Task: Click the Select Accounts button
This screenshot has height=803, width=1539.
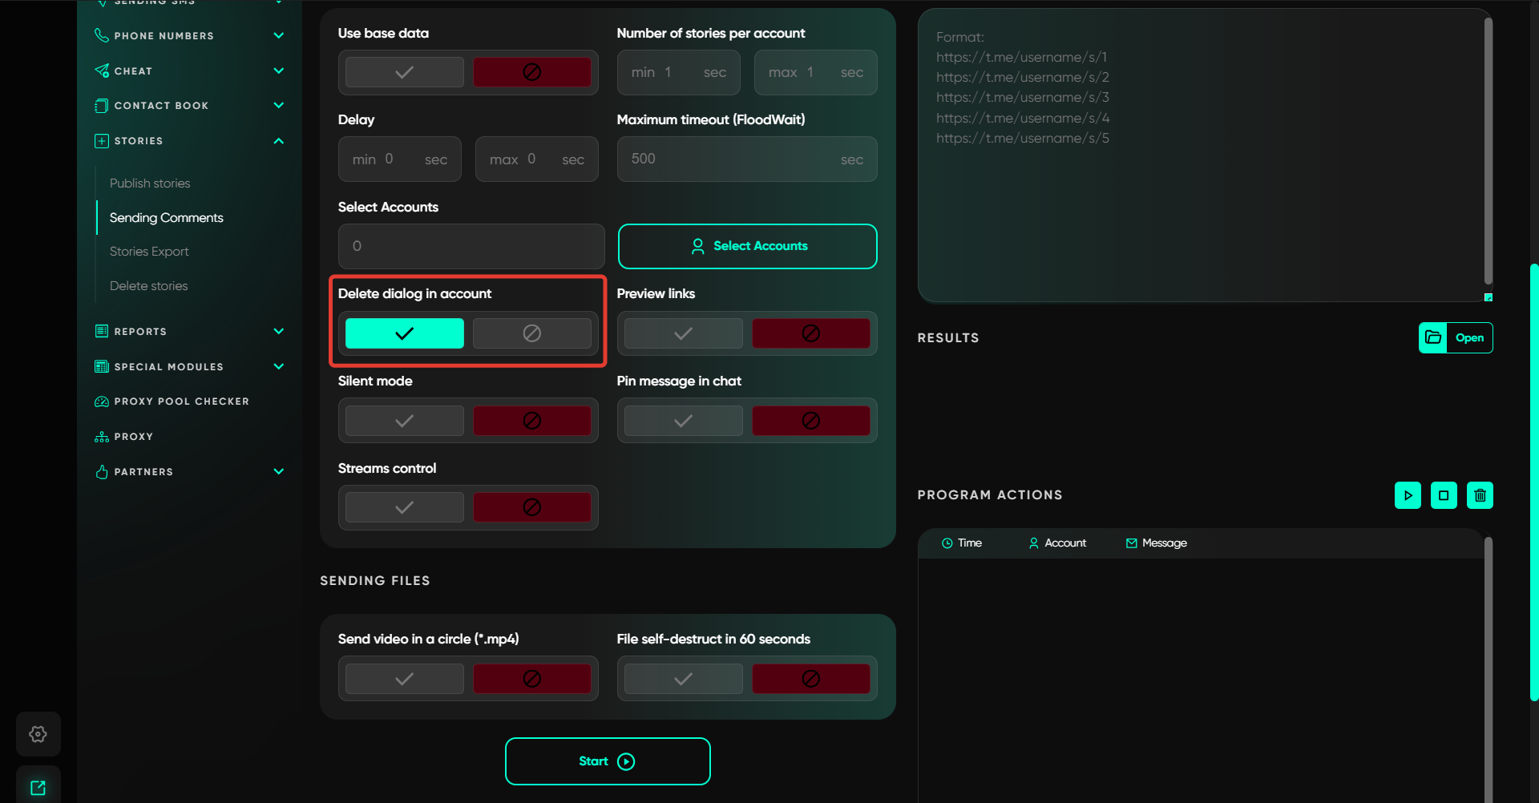Action: 747,246
